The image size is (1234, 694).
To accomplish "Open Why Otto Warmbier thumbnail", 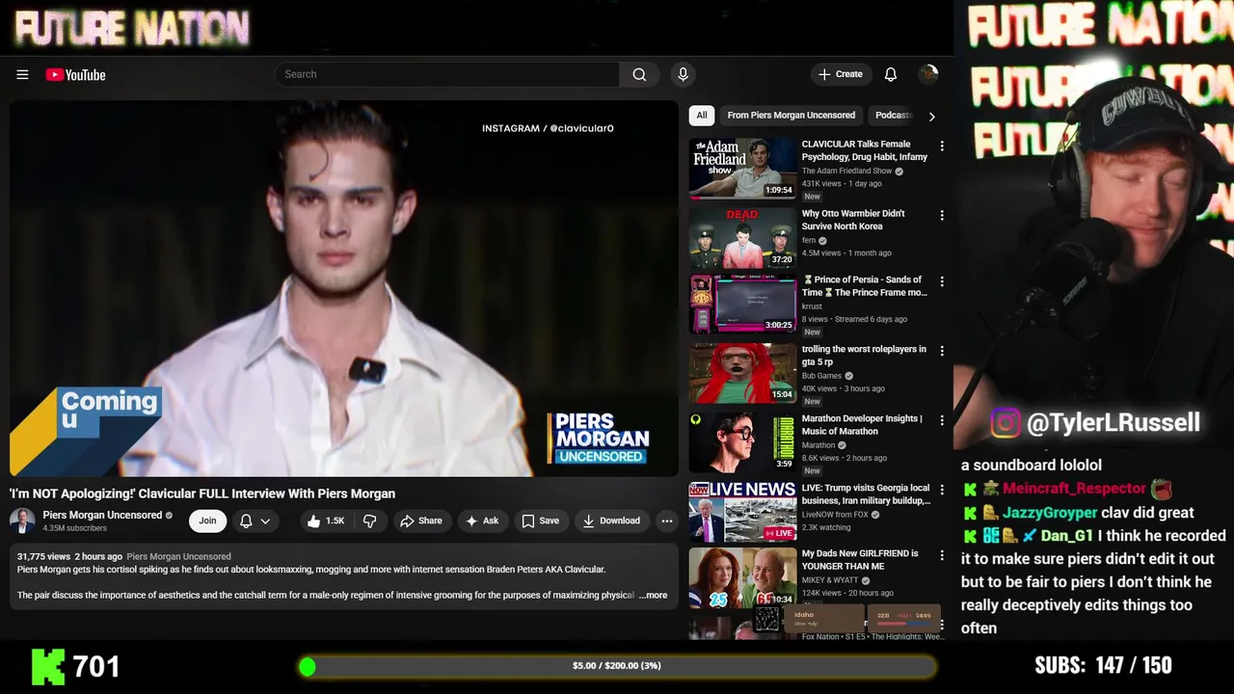I will click(x=742, y=237).
